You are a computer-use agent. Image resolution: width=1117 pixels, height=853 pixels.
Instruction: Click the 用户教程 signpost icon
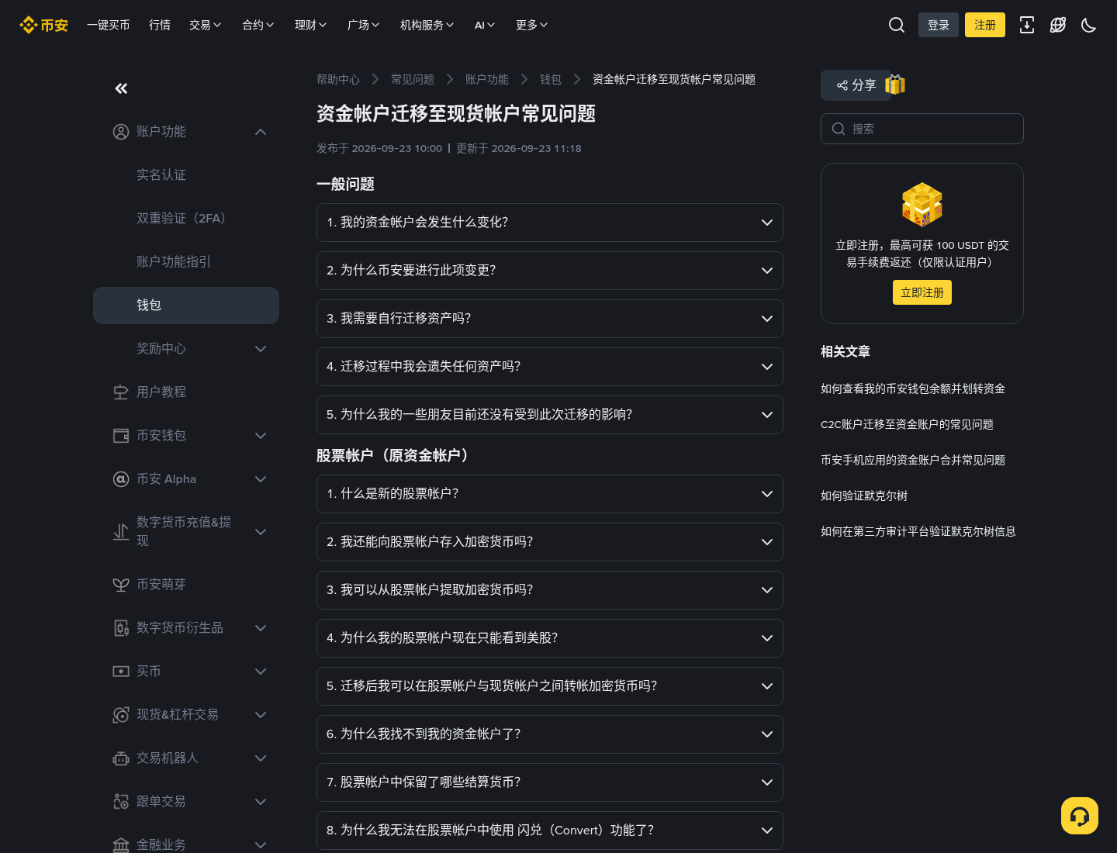[121, 392]
